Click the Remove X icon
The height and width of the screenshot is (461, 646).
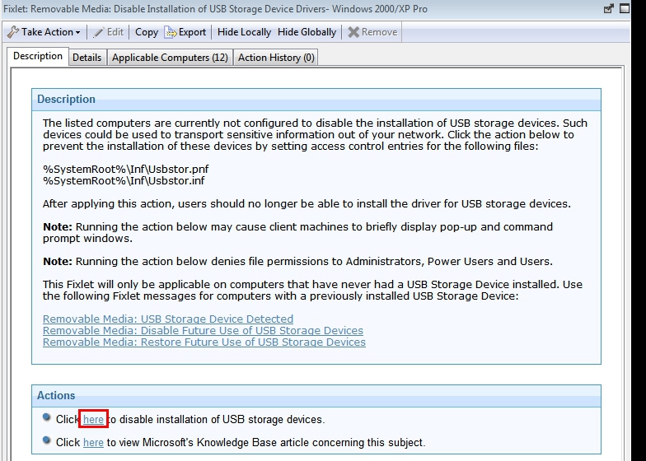[x=353, y=32]
